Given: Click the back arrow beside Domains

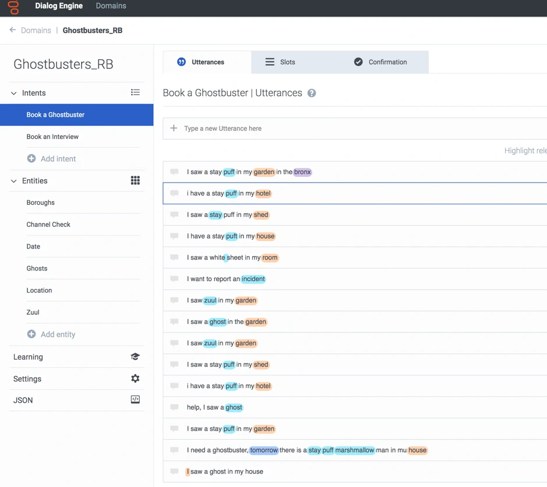Looking at the screenshot, I should point(13,30).
